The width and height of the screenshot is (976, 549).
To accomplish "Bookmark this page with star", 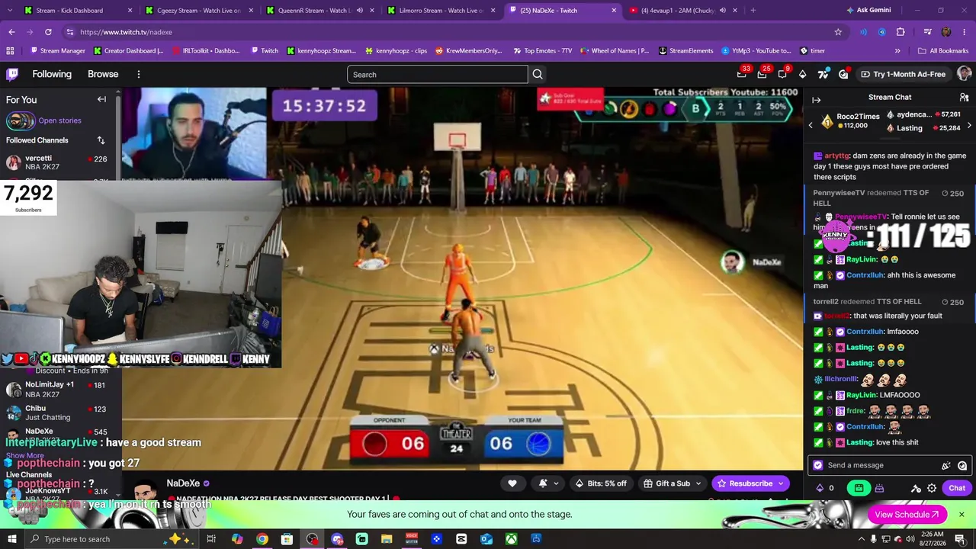I will pos(838,32).
